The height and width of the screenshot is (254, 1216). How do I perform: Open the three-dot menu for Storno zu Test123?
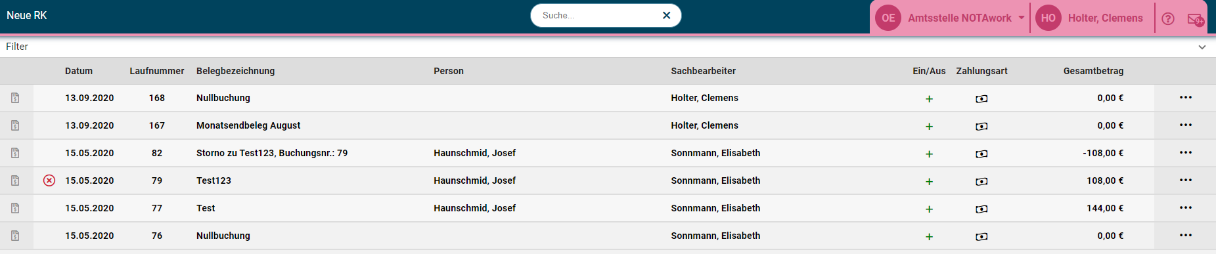[1185, 152]
